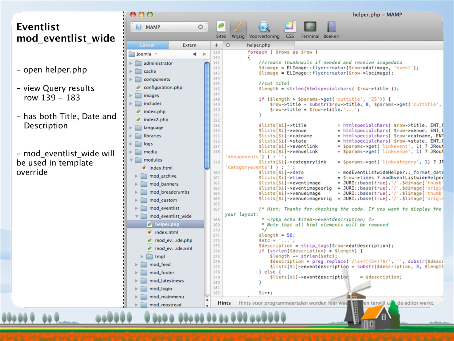Click line number 139 in gutter

(217, 52)
